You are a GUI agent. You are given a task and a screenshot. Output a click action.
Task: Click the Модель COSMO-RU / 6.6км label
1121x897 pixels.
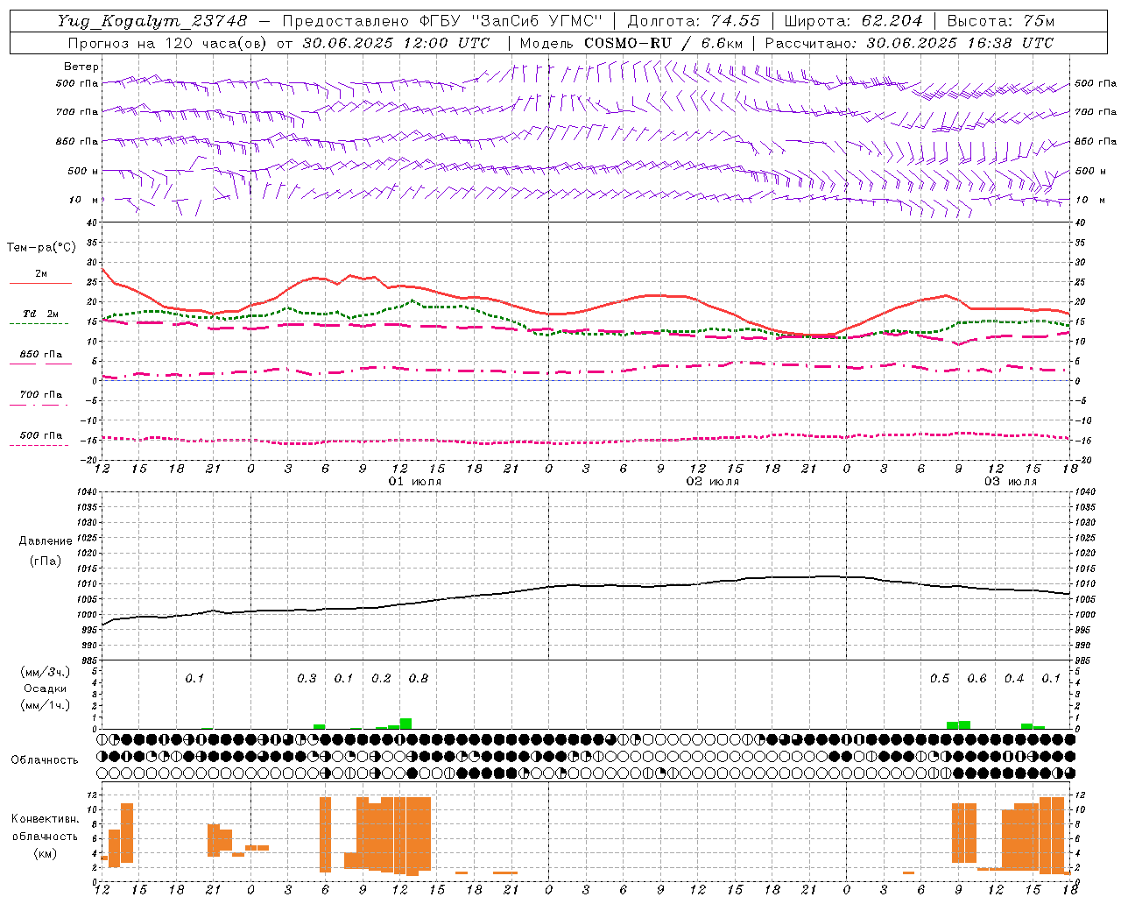(x=631, y=43)
